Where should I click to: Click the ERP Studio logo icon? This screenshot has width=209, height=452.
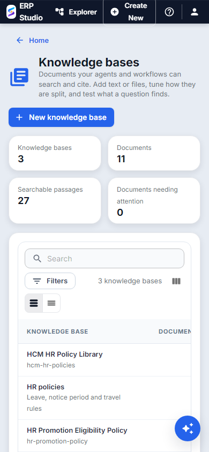coord(11,12)
